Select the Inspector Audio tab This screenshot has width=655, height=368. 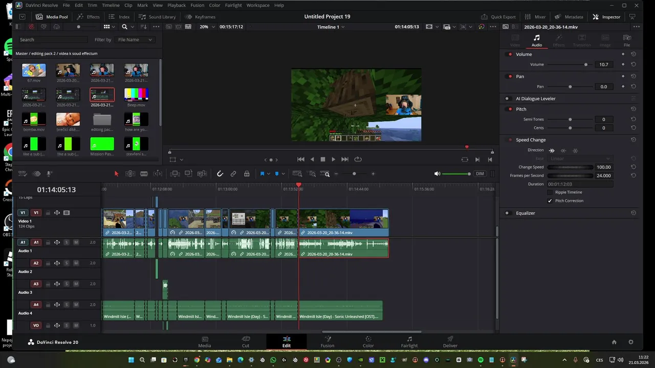(537, 40)
